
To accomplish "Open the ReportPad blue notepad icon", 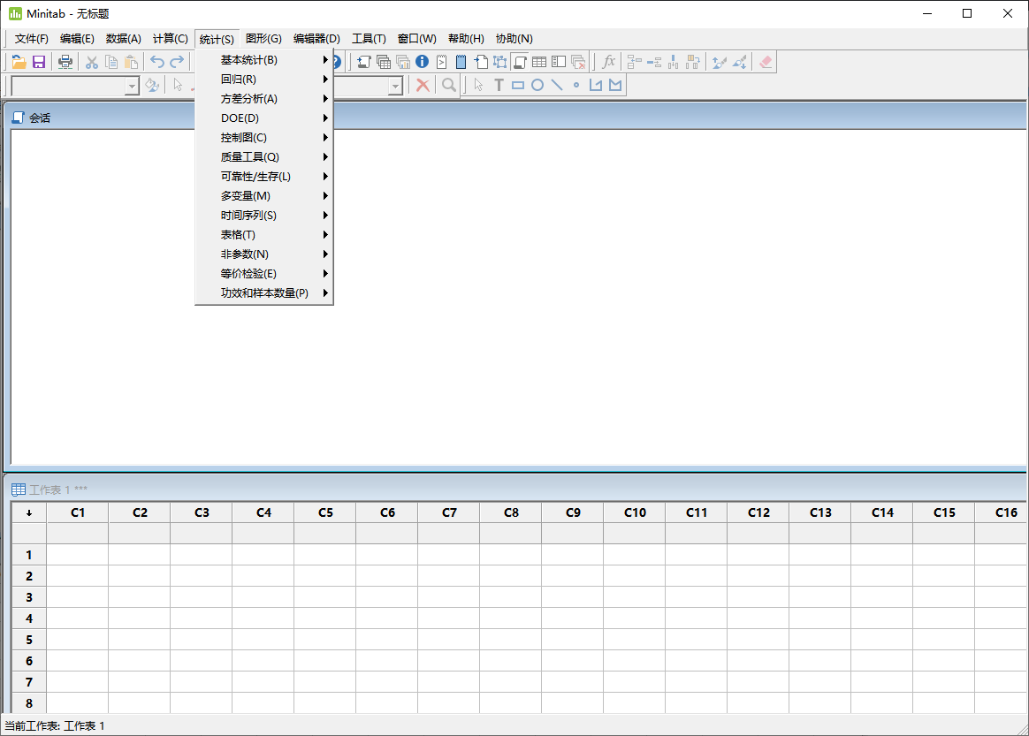I will coord(461,63).
